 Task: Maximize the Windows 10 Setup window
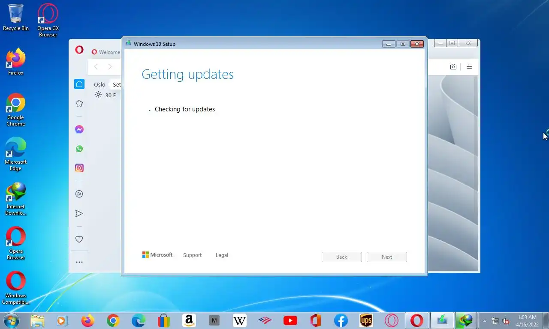tap(403, 44)
